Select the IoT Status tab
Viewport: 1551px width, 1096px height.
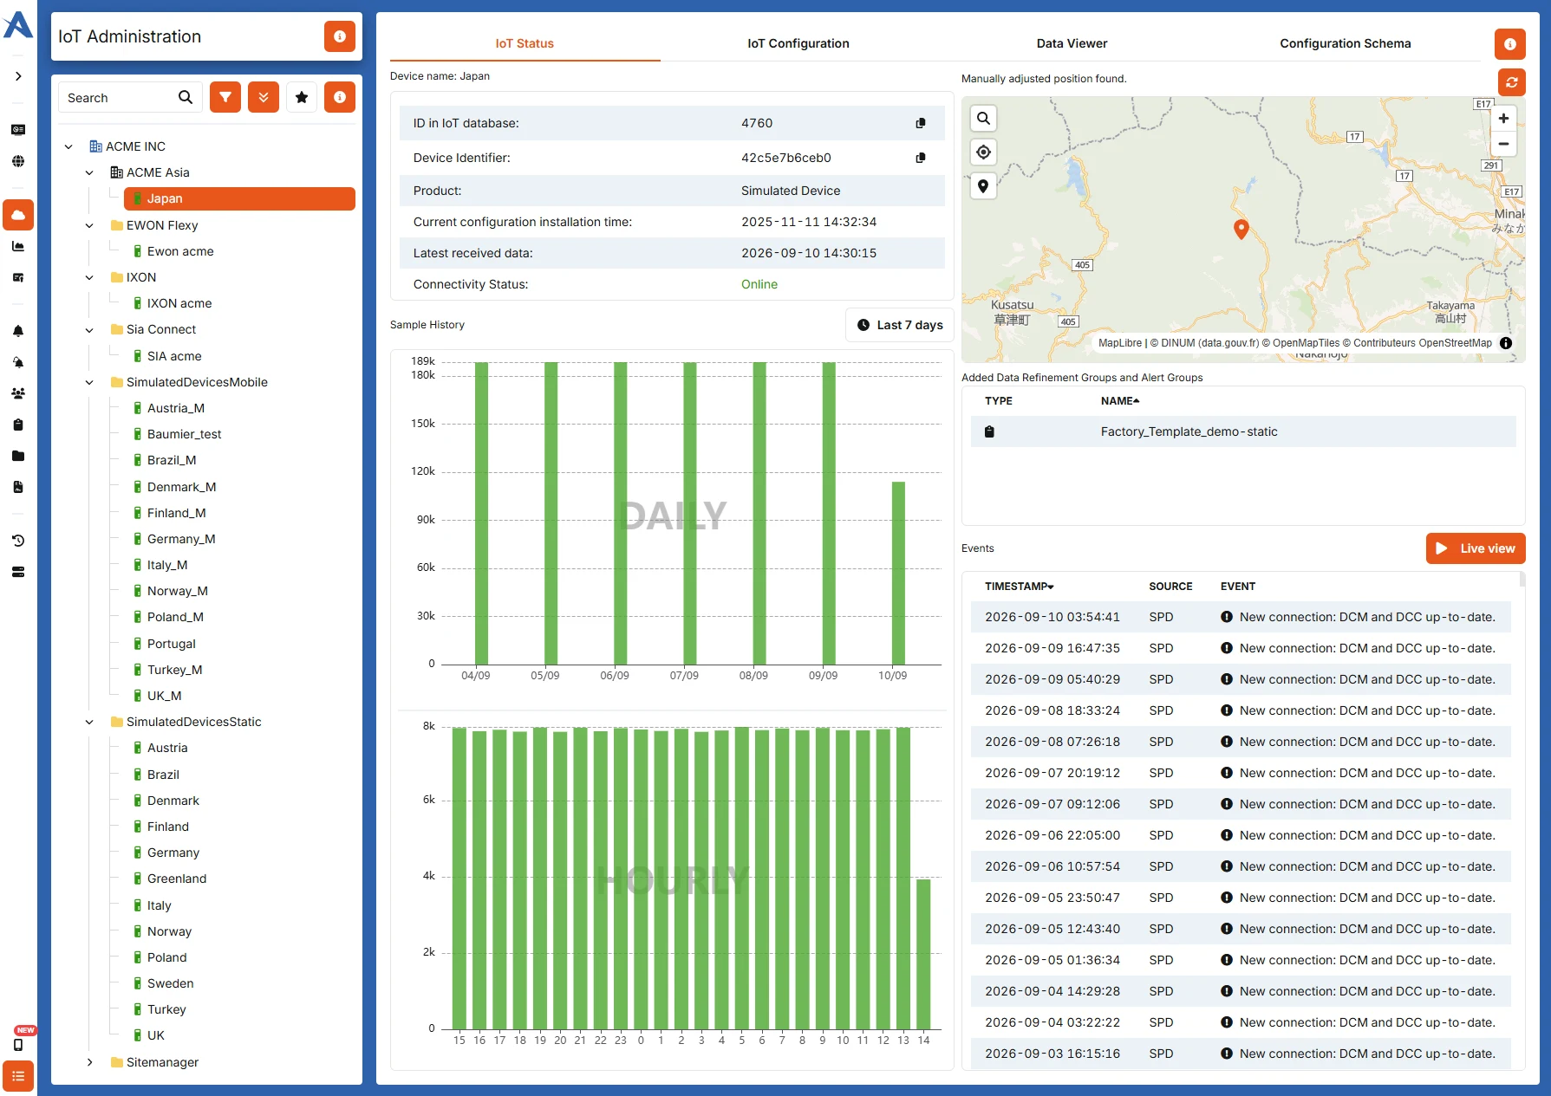pyautogui.click(x=525, y=43)
